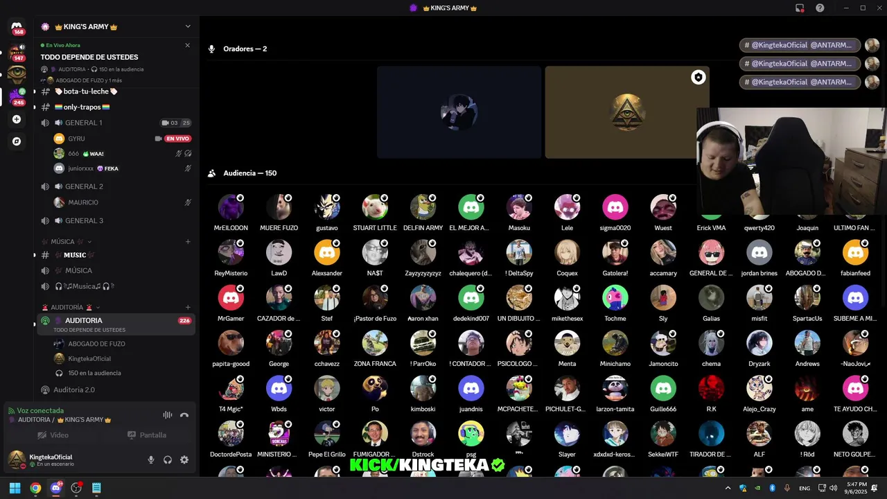Dismiss the En Vivo Ahora banner
887x499 pixels.
coord(187,45)
